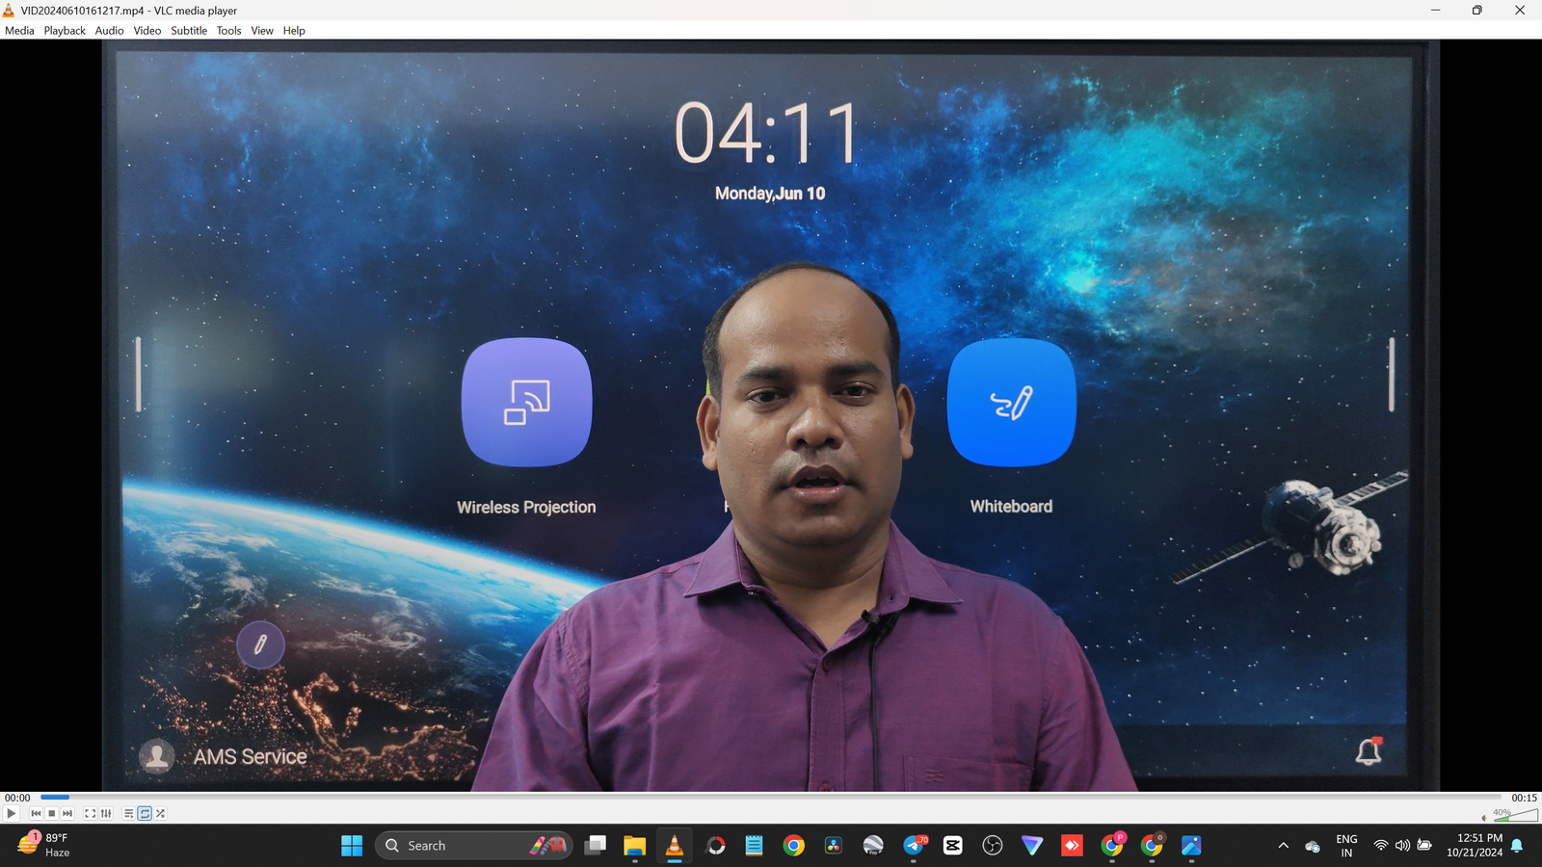Open Google Chrome from taskbar
This screenshot has width=1542, height=867.
pyautogui.click(x=793, y=846)
